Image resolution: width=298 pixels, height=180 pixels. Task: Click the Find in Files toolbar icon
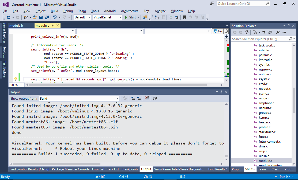[x=145, y=17]
